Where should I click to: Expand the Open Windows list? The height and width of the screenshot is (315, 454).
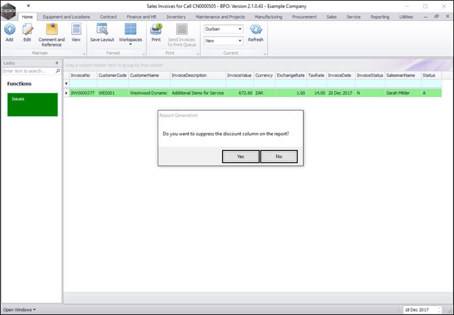[x=20, y=310]
